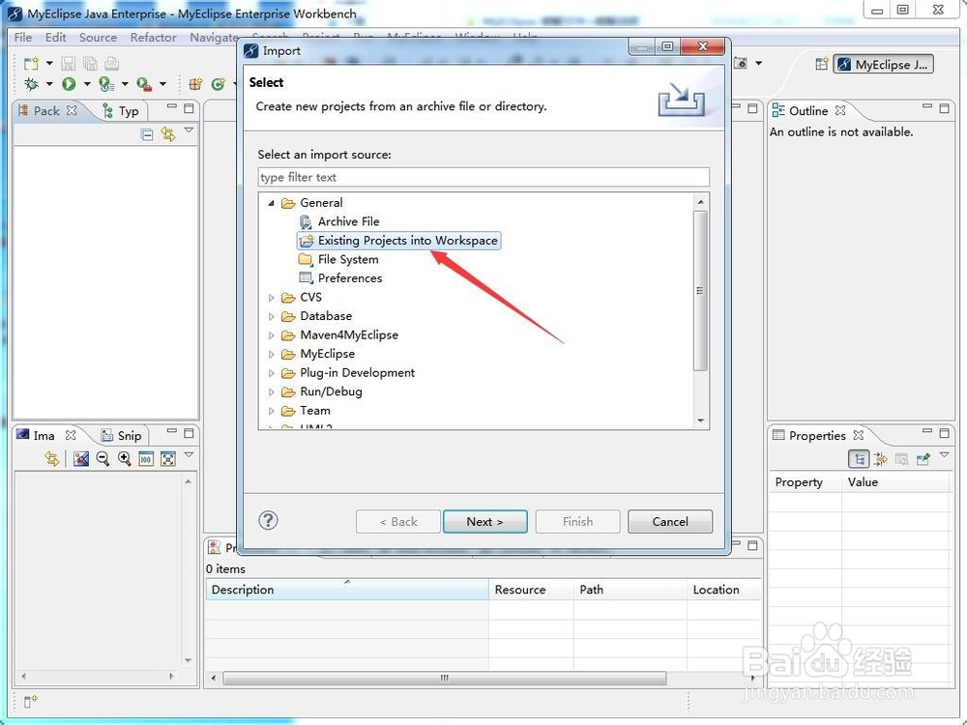Image resolution: width=967 pixels, height=725 pixels.
Task: Expand the Plug-in Development folder
Action: tap(271, 373)
